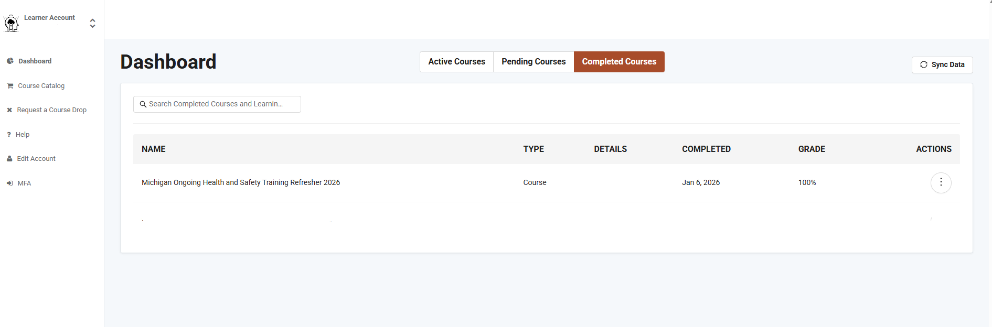Click the COMPLETED column header
Screen dimensions: 992x327
click(x=706, y=149)
